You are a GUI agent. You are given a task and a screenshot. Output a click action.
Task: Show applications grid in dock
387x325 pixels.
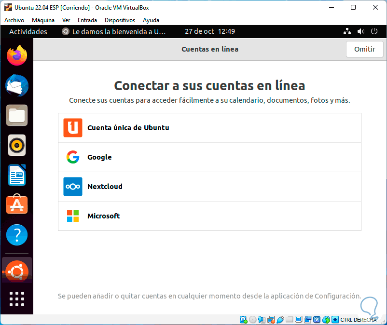[x=17, y=299]
